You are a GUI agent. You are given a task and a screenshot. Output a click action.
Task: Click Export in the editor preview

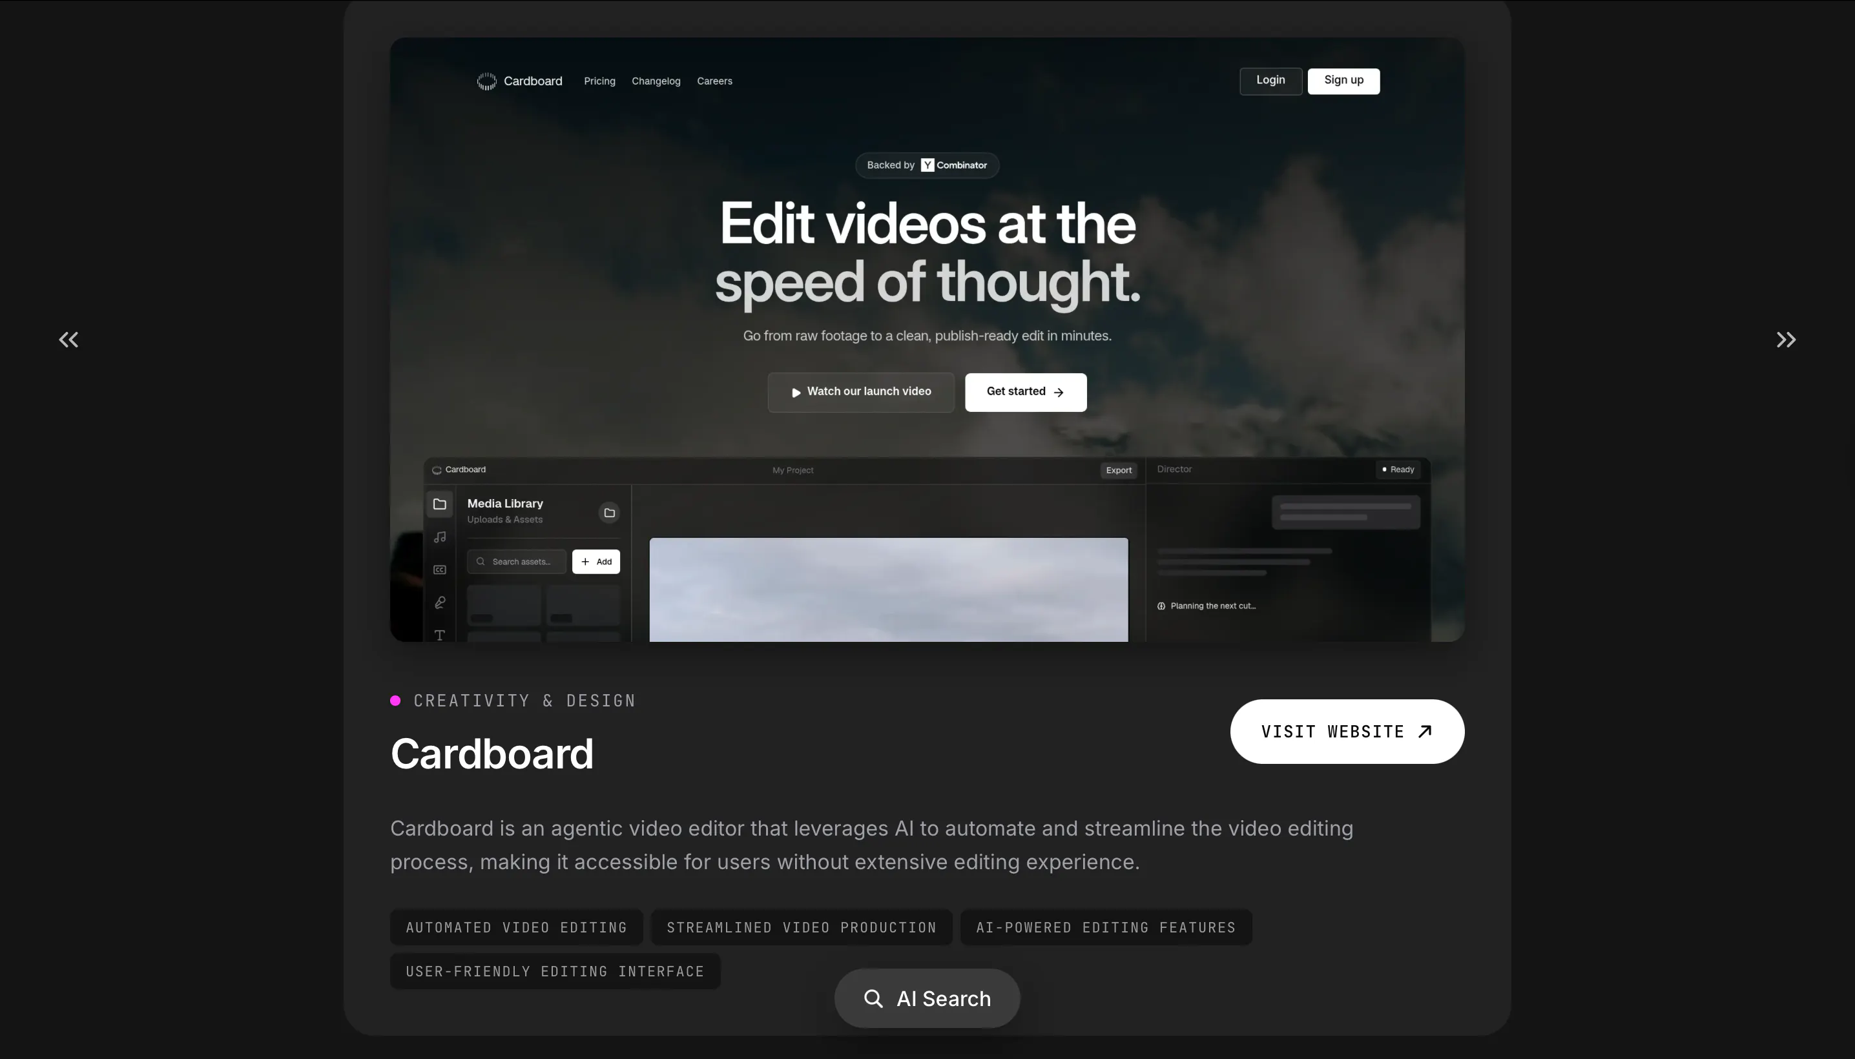click(1118, 470)
